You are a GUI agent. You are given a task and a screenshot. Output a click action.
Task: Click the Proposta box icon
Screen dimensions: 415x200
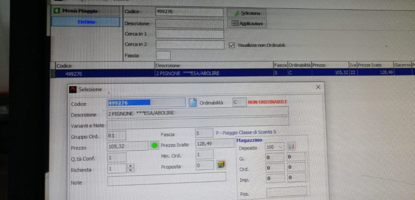pyautogui.click(x=221, y=165)
